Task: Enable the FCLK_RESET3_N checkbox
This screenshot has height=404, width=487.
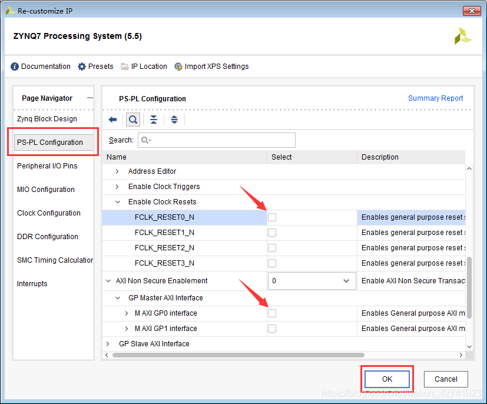Action: 272,263
